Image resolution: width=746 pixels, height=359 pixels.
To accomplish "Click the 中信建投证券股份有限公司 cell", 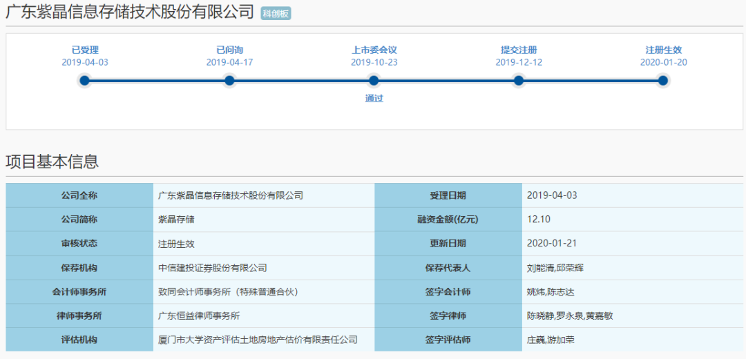I will click(x=264, y=268).
